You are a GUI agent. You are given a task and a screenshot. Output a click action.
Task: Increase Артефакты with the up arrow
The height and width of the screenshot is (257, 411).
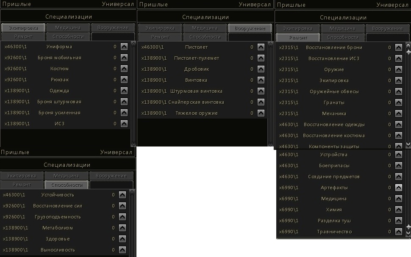398,188
